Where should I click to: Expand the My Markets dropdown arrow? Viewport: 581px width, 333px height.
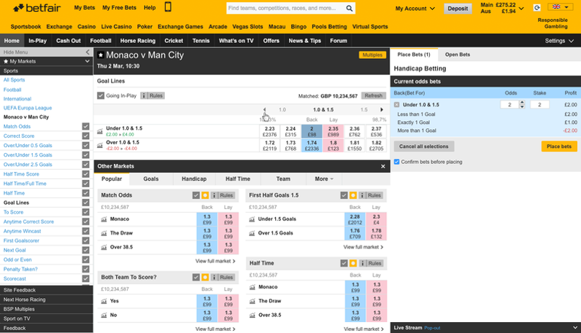[87, 61]
